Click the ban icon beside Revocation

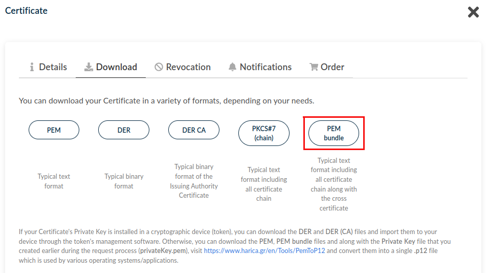(159, 67)
